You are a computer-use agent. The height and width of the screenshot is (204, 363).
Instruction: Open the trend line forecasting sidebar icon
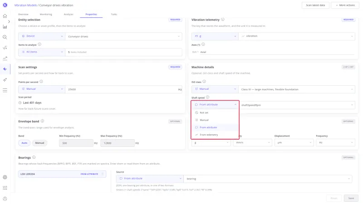point(5,58)
